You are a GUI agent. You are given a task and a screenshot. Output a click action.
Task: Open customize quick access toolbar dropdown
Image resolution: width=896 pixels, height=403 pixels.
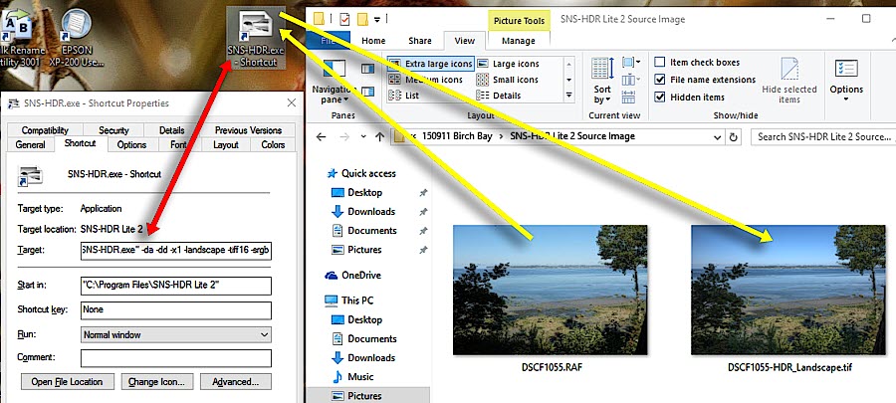[377, 20]
